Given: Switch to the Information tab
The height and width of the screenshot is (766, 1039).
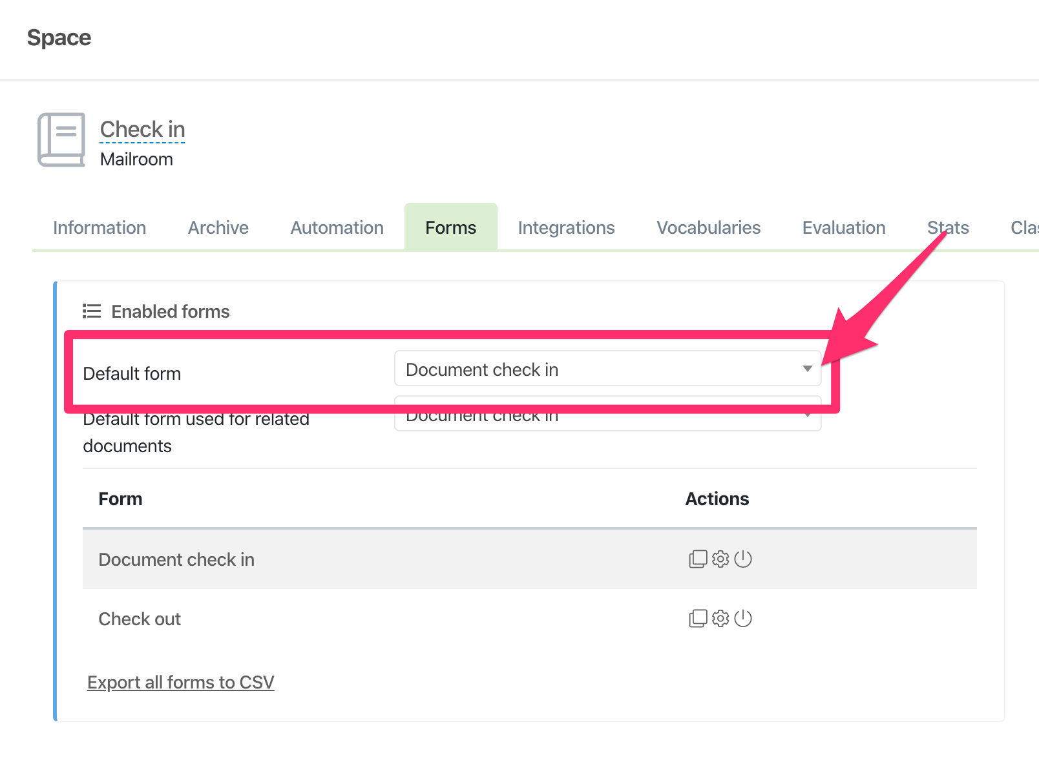Looking at the screenshot, I should [100, 227].
